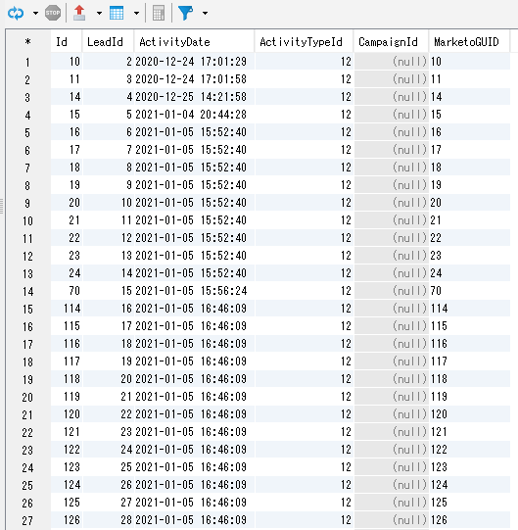Screen dimensions: 518x530
Task: Click the ActivityTypeId column header
Action: tap(305, 42)
